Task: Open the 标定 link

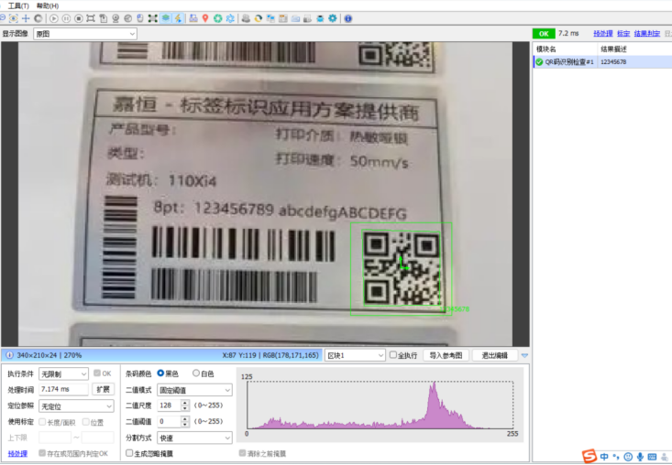Action: click(623, 33)
